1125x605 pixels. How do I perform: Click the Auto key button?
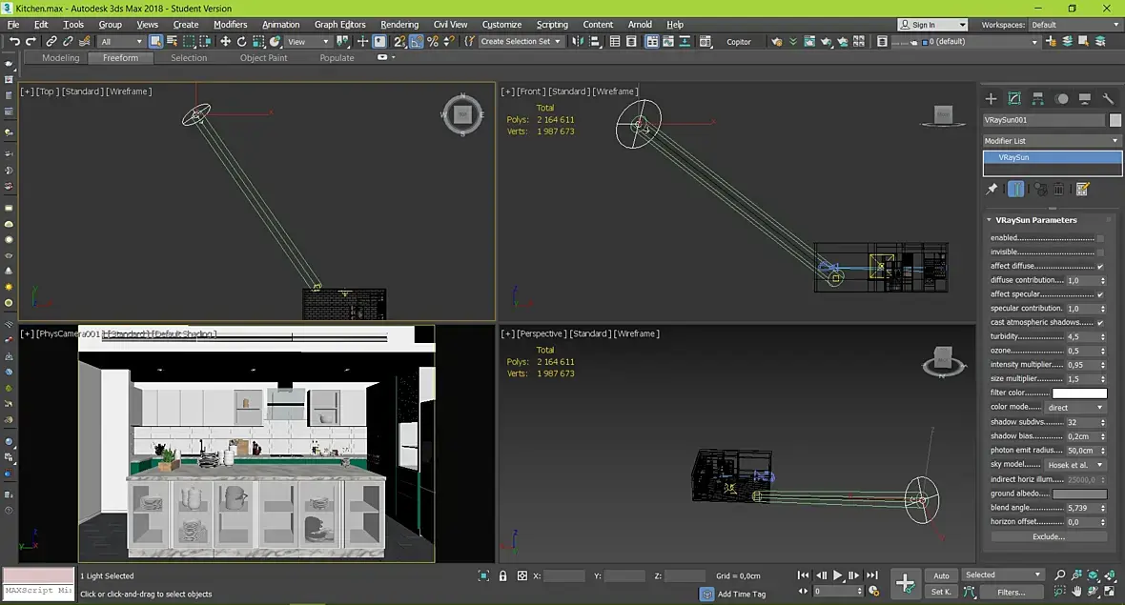pos(941,575)
